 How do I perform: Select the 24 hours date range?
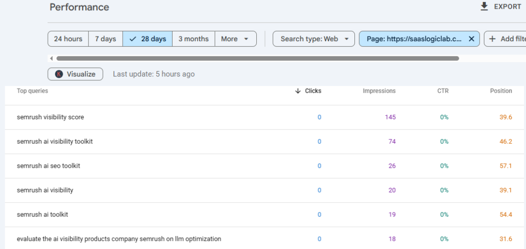pyautogui.click(x=68, y=39)
